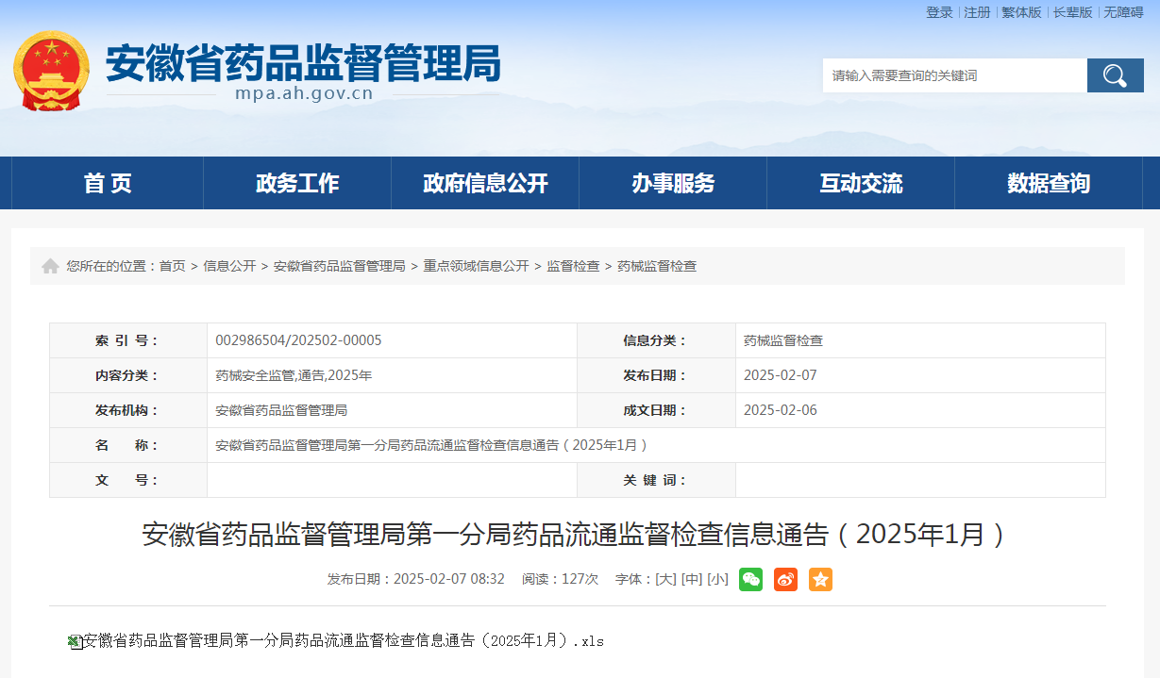
Task: Enable the 长辈版 elder-friendly mode
Action: tap(1072, 12)
